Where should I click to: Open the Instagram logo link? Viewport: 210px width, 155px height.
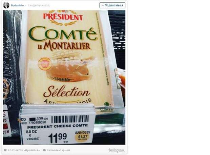pyautogui.click(x=117, y=151)
